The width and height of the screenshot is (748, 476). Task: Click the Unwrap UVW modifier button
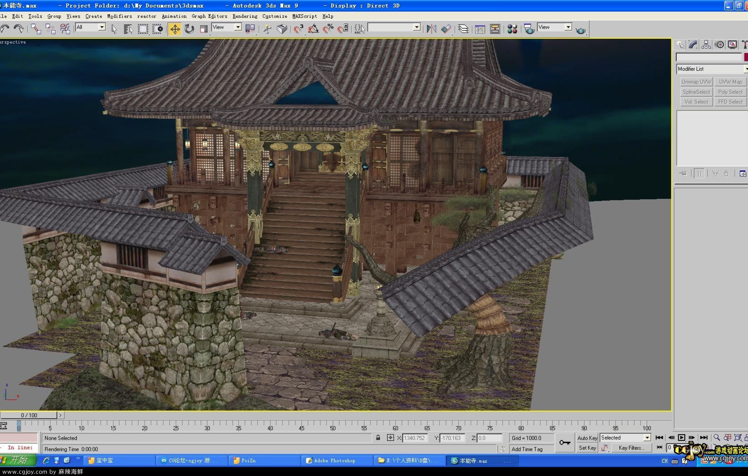tap(696, 82)
